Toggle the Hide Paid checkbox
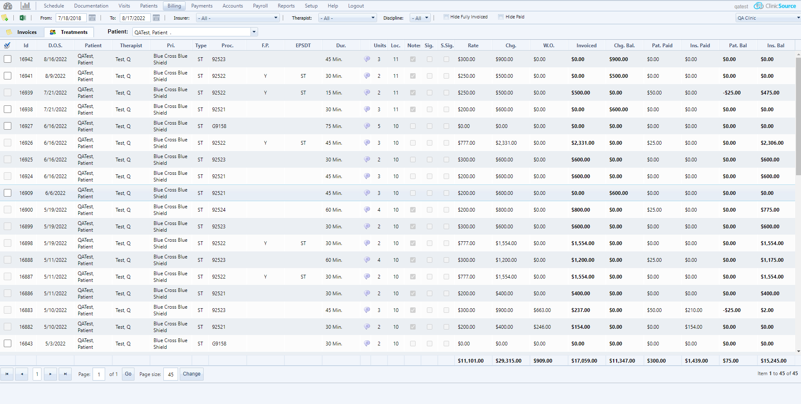Screen dimensions: 801x404 point(501,17)
